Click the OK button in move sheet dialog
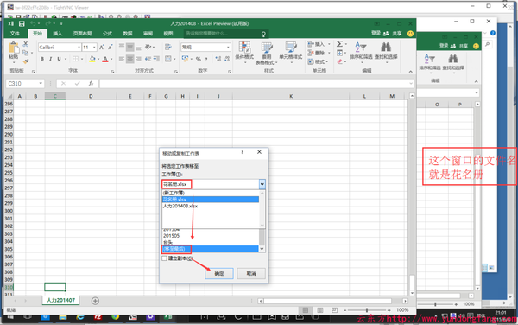Image resolution: width=518 pixels, height=325 pixels. click(x=219, y=273)
